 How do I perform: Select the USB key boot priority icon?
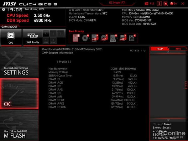pos(113,38)
